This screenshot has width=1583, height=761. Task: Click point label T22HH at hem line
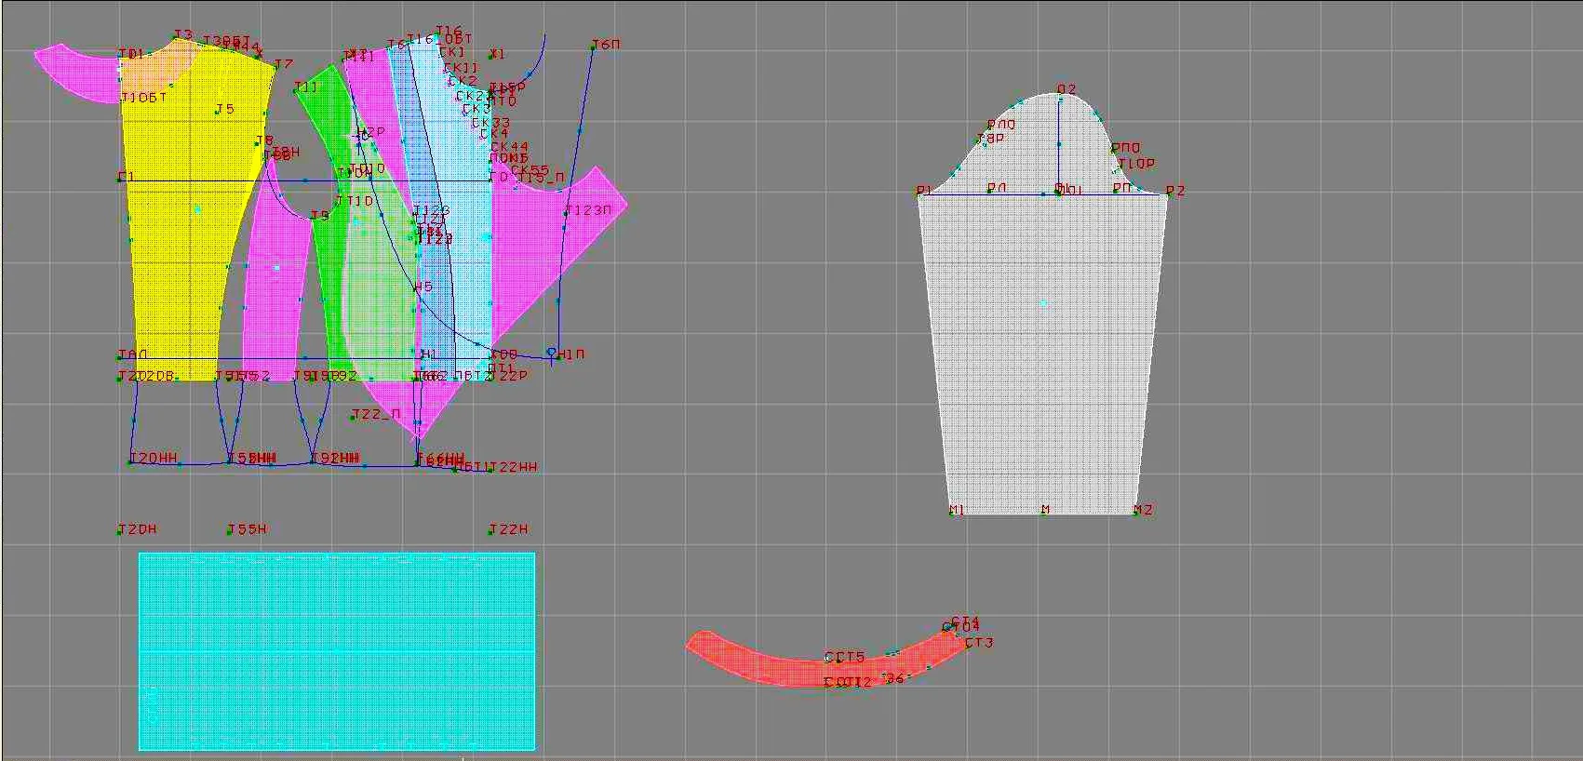point(513,466)
